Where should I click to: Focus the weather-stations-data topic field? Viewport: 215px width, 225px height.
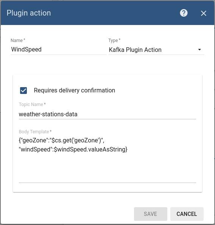(107, 114)
